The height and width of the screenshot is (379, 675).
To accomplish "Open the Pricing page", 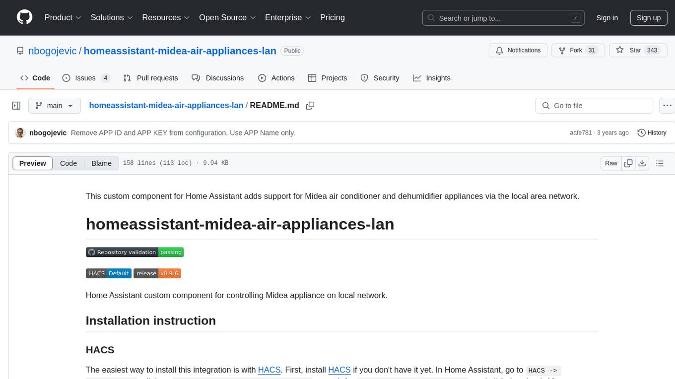I will pos(333,17).
